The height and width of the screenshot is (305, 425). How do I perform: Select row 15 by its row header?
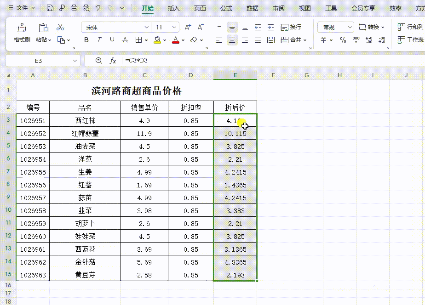8,274
